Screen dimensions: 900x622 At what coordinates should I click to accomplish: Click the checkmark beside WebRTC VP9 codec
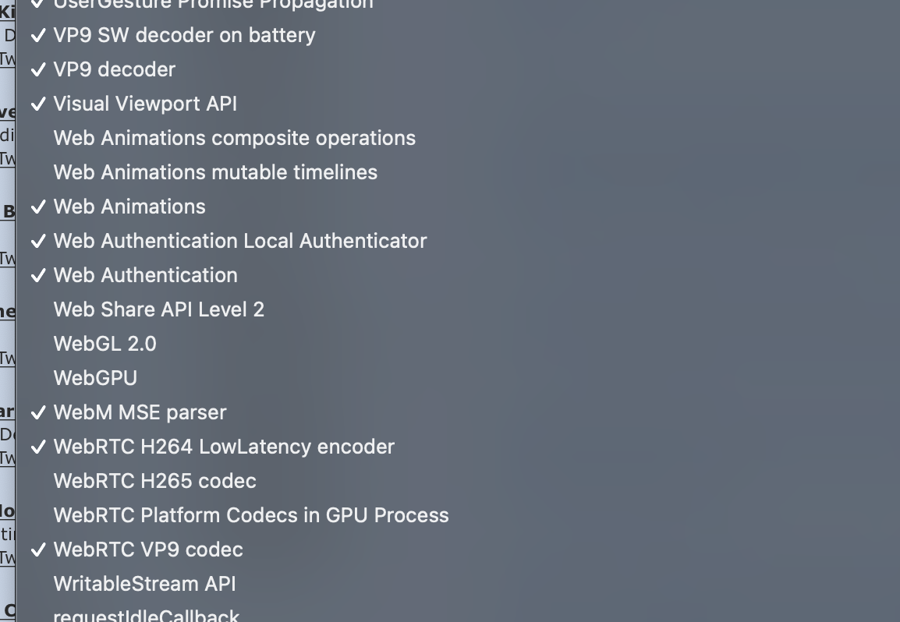38,550
